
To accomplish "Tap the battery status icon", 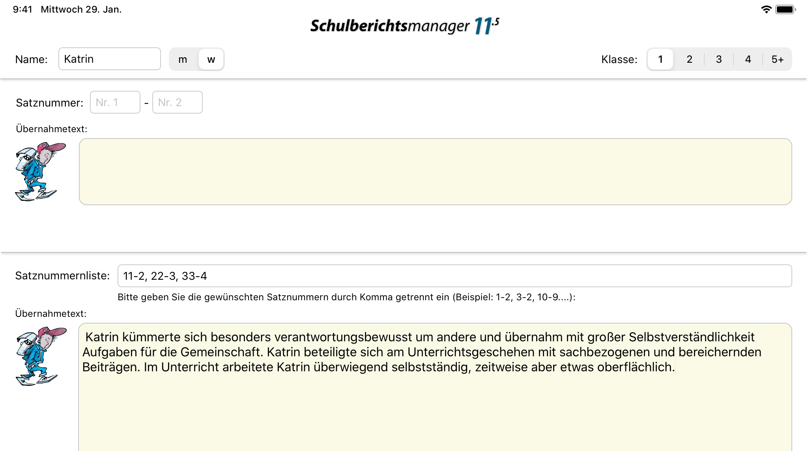I will tap(785, 9).
